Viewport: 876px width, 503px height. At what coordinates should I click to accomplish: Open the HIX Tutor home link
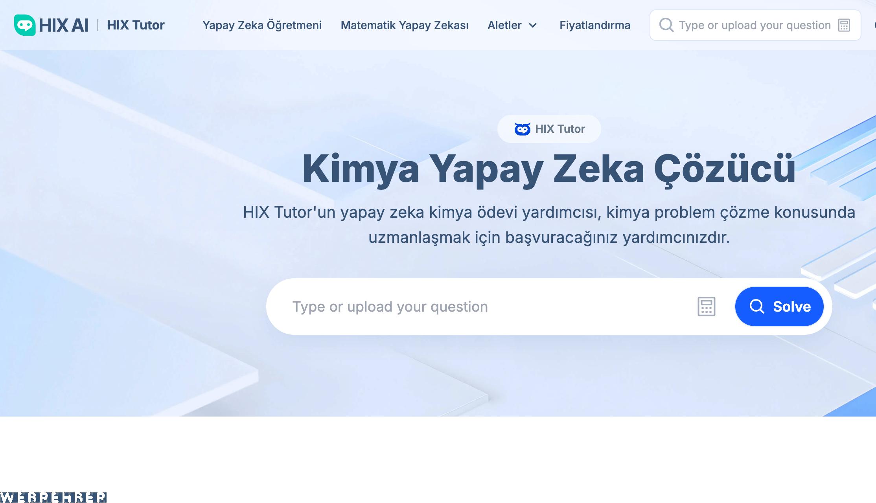click(x=136, y=25)
